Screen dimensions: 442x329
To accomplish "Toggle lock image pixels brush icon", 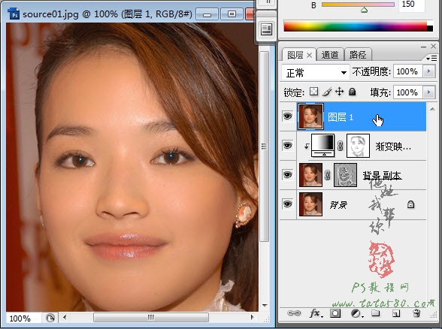I will coord(327,92).
